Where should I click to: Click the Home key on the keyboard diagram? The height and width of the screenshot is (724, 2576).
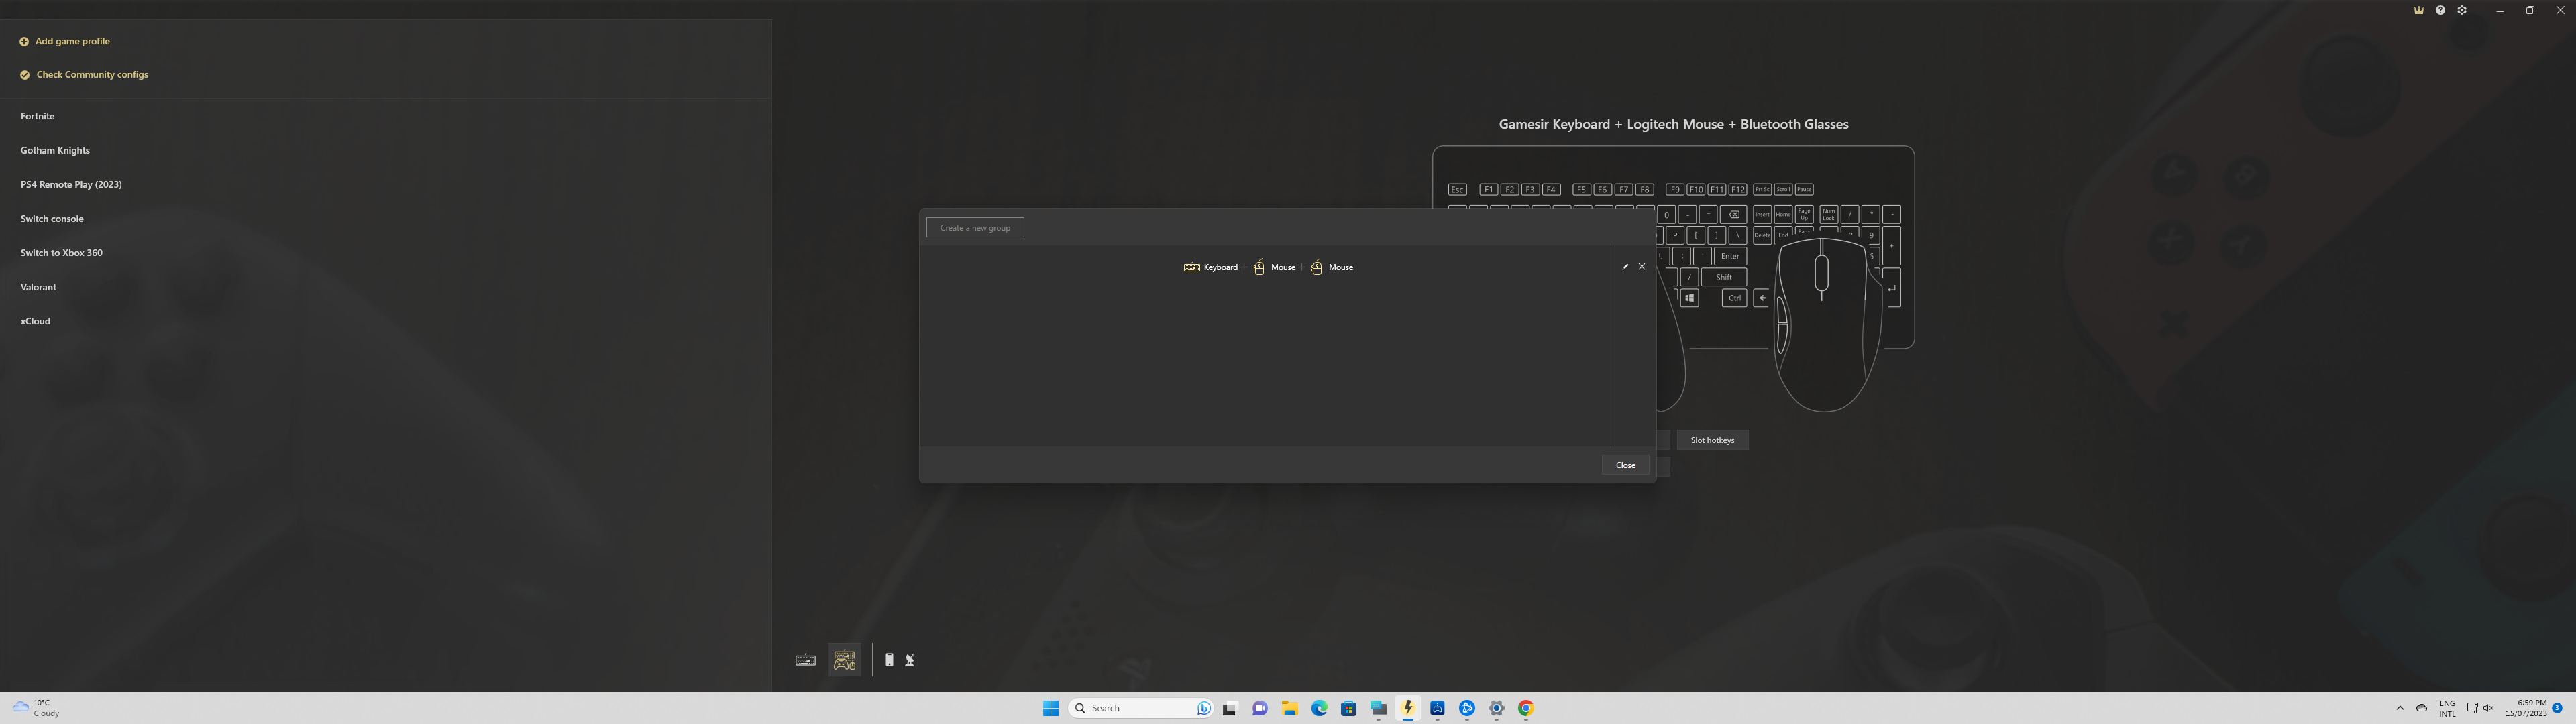coord(1783,214)
